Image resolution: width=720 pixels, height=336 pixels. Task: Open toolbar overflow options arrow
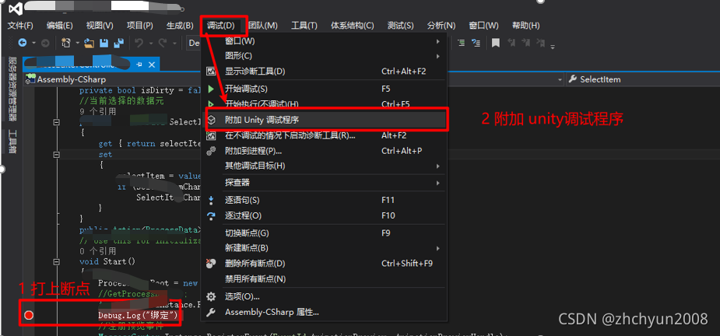pos(553,46)
